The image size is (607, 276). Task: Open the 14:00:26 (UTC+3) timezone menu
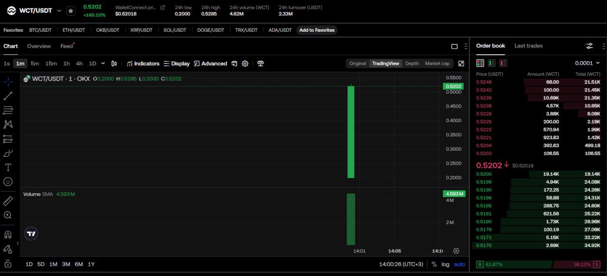coord(402,264)
